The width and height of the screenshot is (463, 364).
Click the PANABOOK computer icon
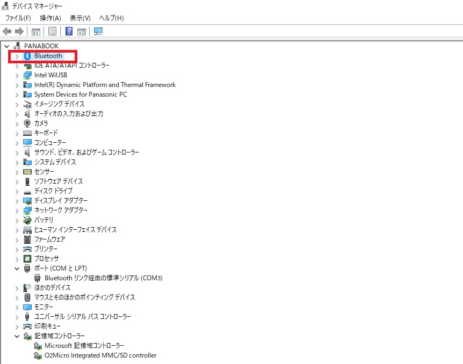17,46
